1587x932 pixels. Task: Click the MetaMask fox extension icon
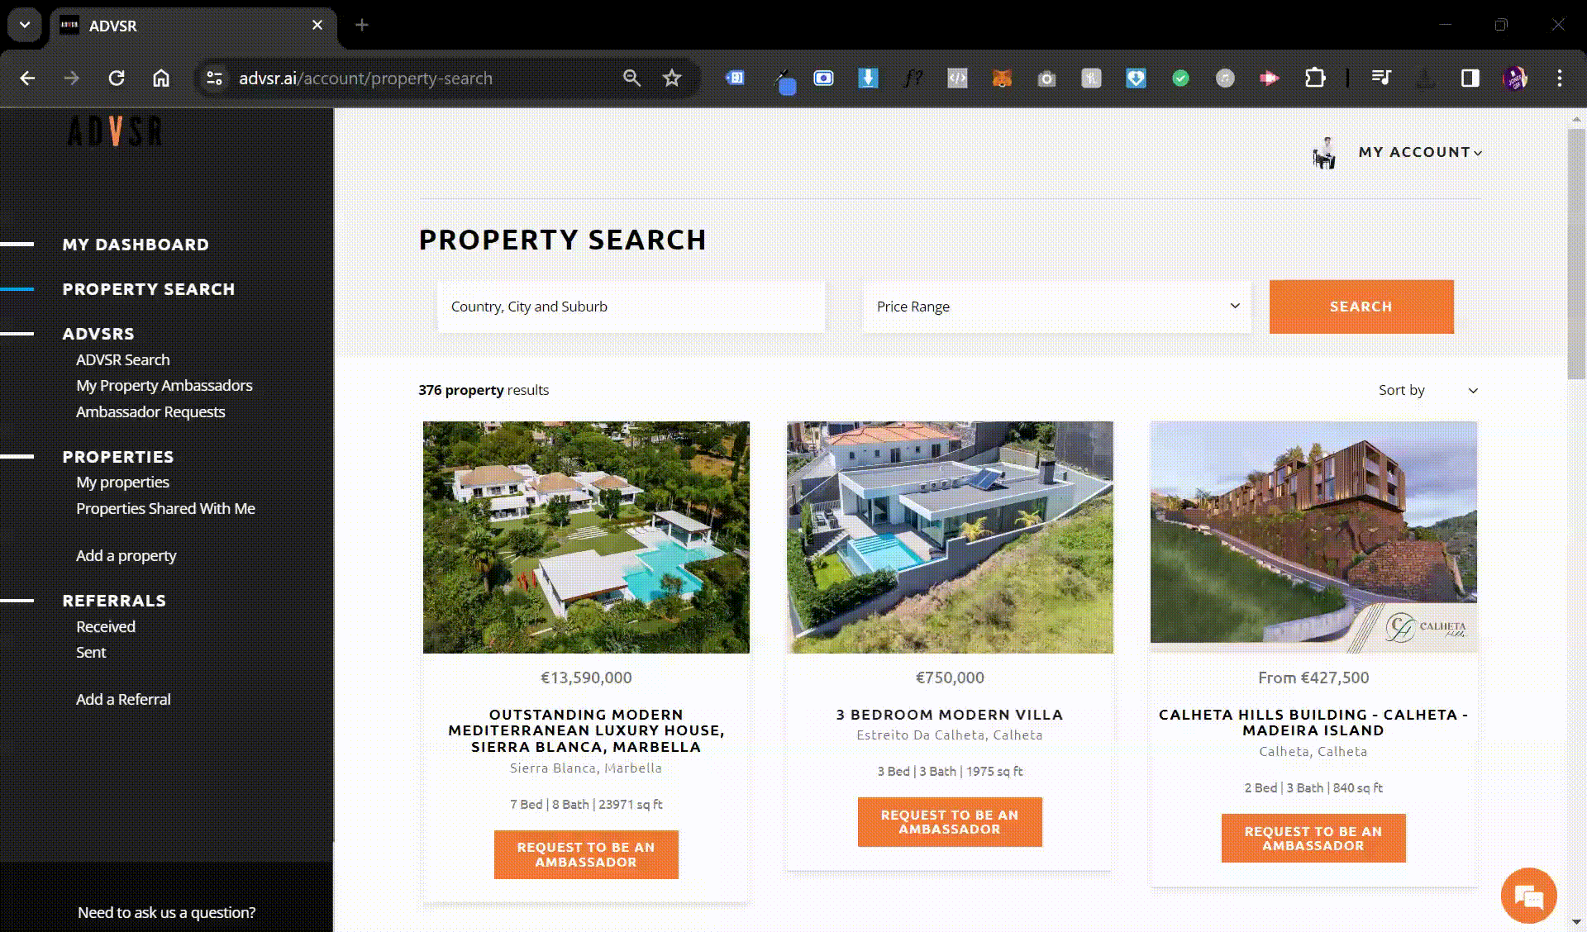tap(1002, 78)
